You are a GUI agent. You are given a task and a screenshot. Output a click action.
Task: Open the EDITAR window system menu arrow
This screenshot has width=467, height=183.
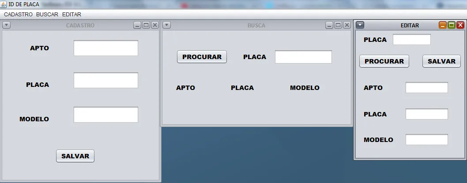point(360,25)
